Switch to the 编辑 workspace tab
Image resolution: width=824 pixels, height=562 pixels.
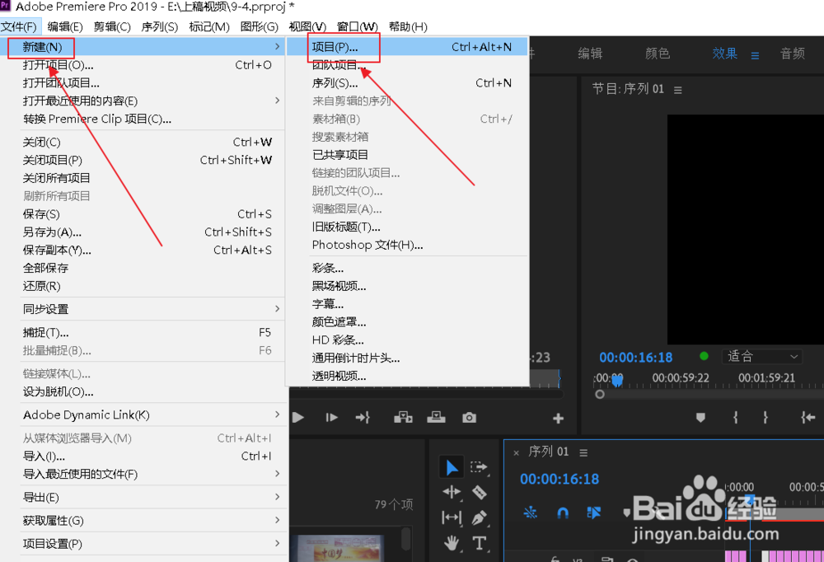tap(590, 53)
